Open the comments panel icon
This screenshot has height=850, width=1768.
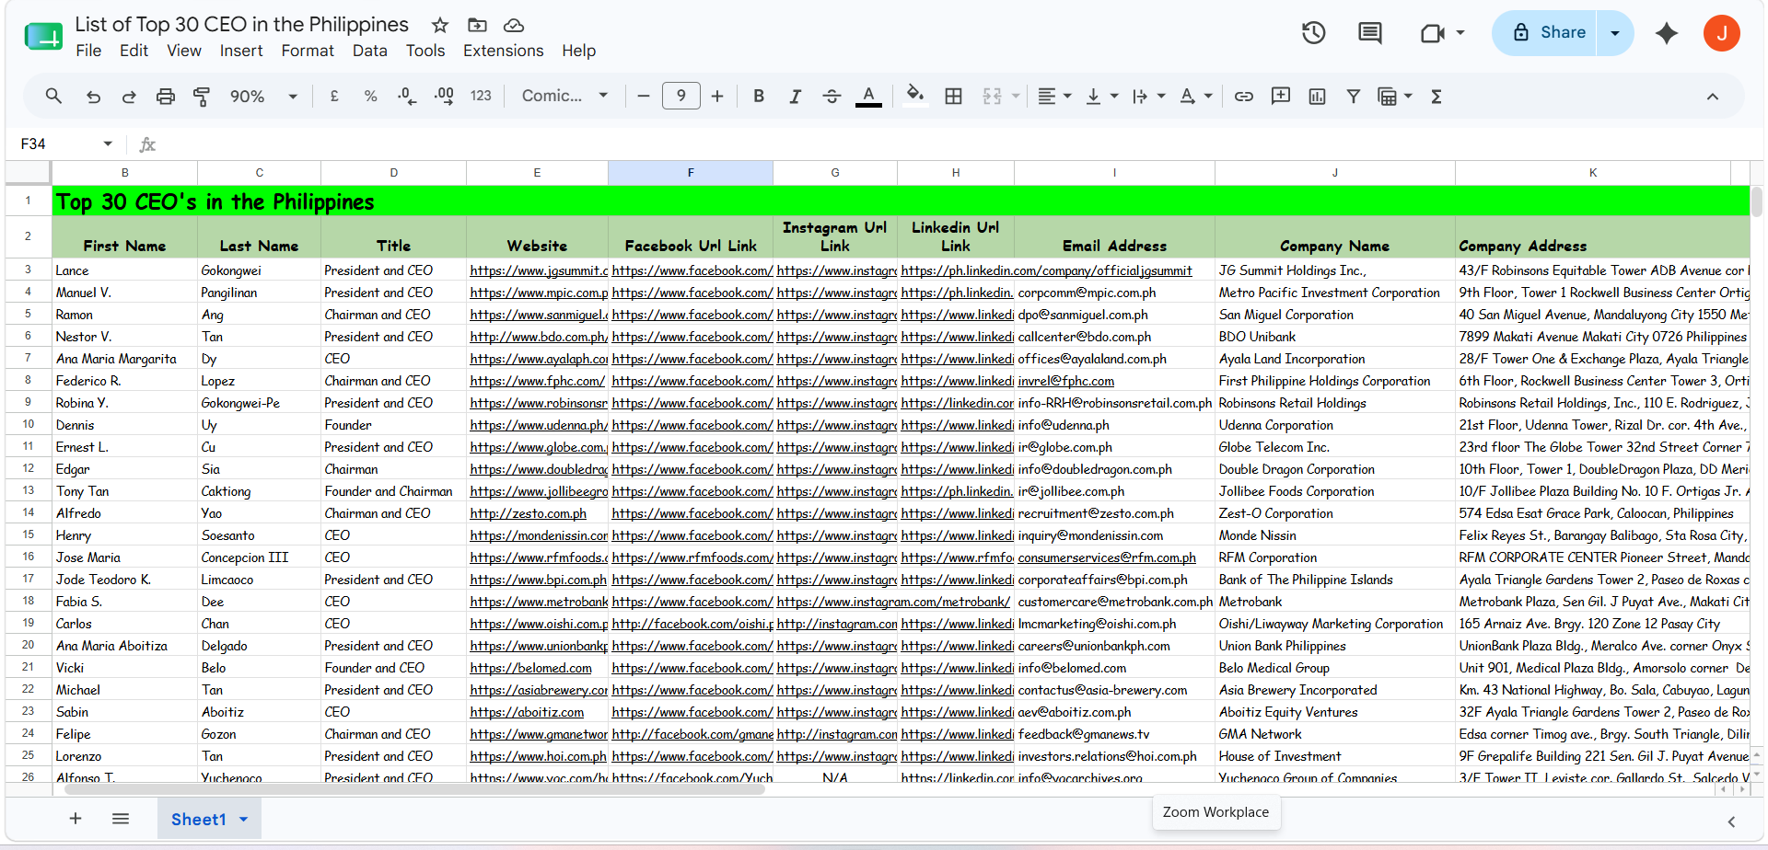click(x=1370, y=33)
